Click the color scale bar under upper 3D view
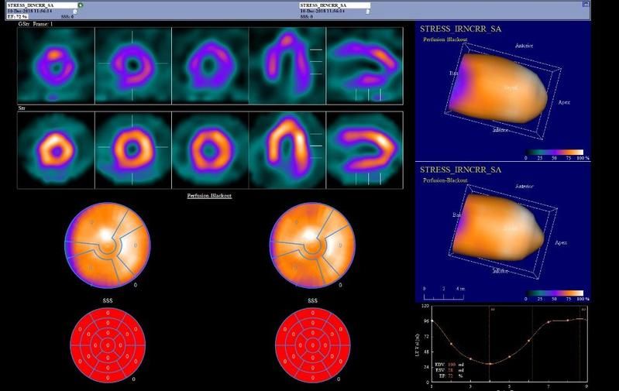Image resolution: width=619 pixels, height=391 pixels. [x=555, y=152]
